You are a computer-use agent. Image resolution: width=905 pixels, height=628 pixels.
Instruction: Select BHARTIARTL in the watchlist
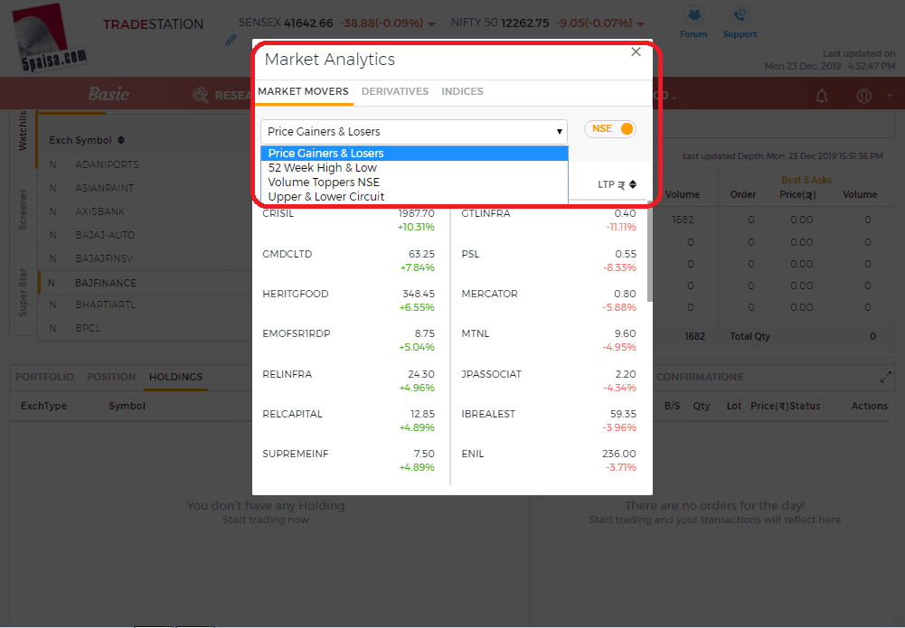tap(105, 305)
